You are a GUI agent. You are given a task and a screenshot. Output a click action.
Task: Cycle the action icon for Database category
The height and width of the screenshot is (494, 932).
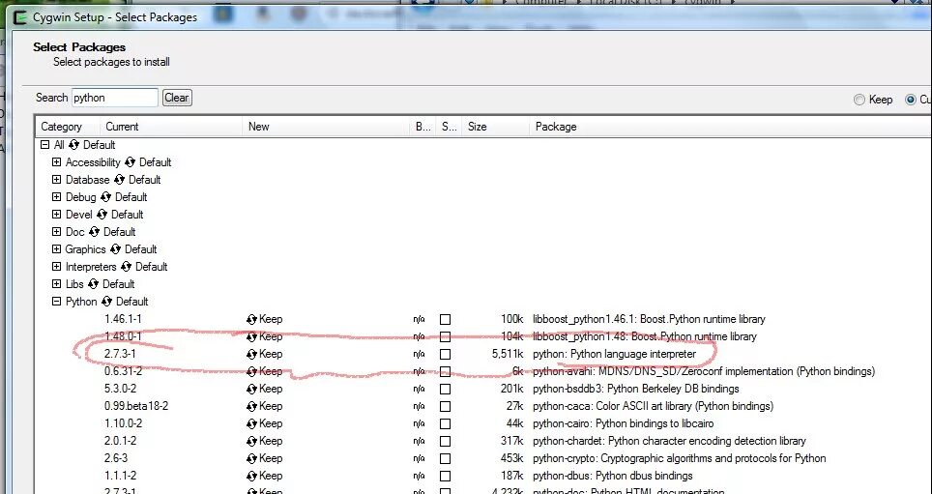(x=120, y=180)
